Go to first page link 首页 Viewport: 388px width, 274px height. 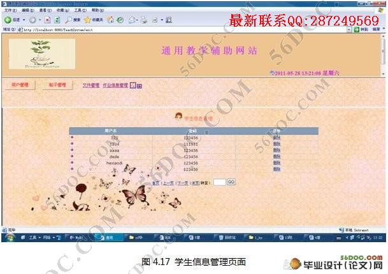click(x=155, y=183)
